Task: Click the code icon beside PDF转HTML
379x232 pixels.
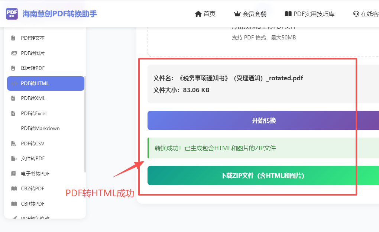Action: tap(14, 83)
